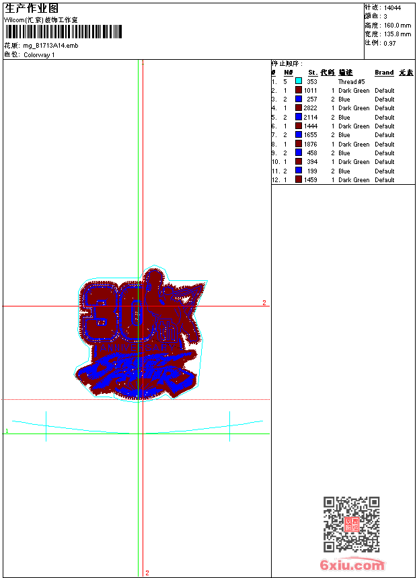
Task: Choose the blue swatch beside stitch count 1655
Action: click(299, 134)
